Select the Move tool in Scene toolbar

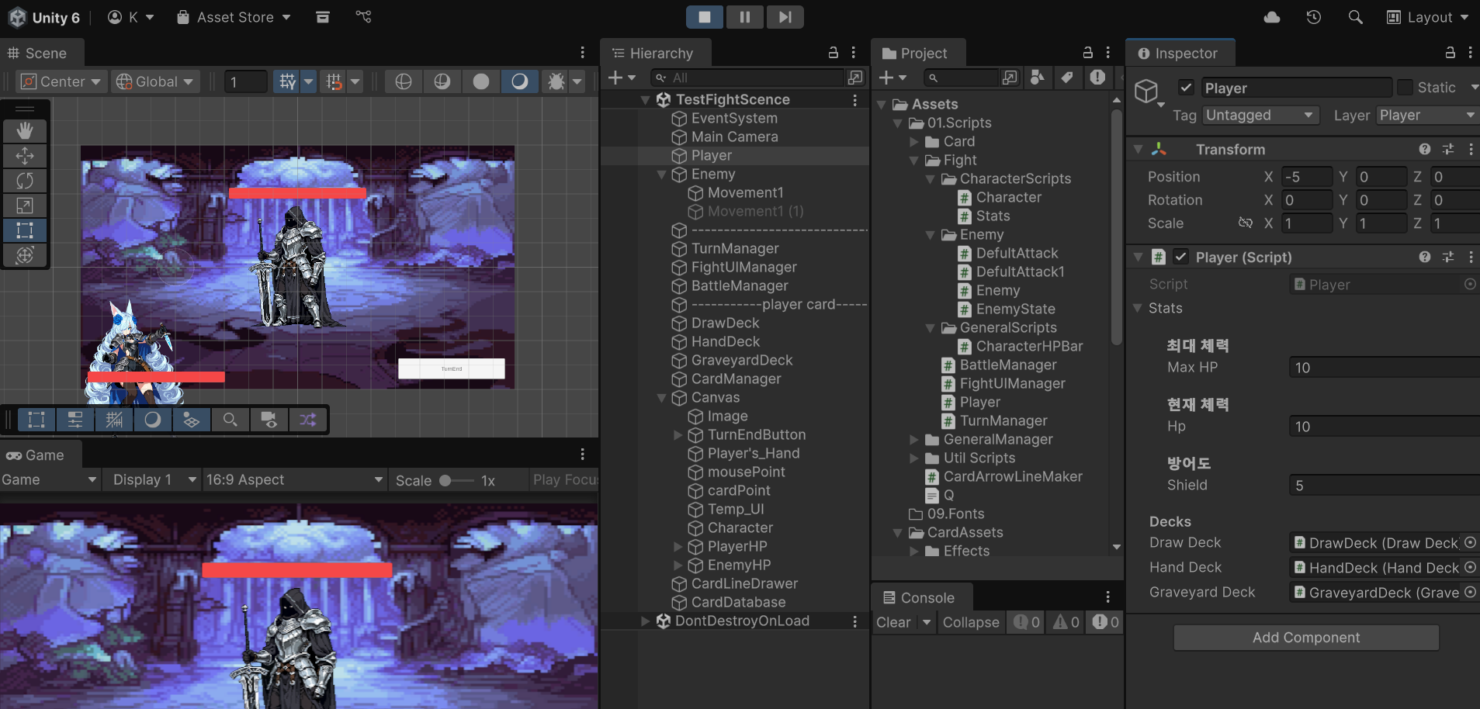(x=25, y=155)
